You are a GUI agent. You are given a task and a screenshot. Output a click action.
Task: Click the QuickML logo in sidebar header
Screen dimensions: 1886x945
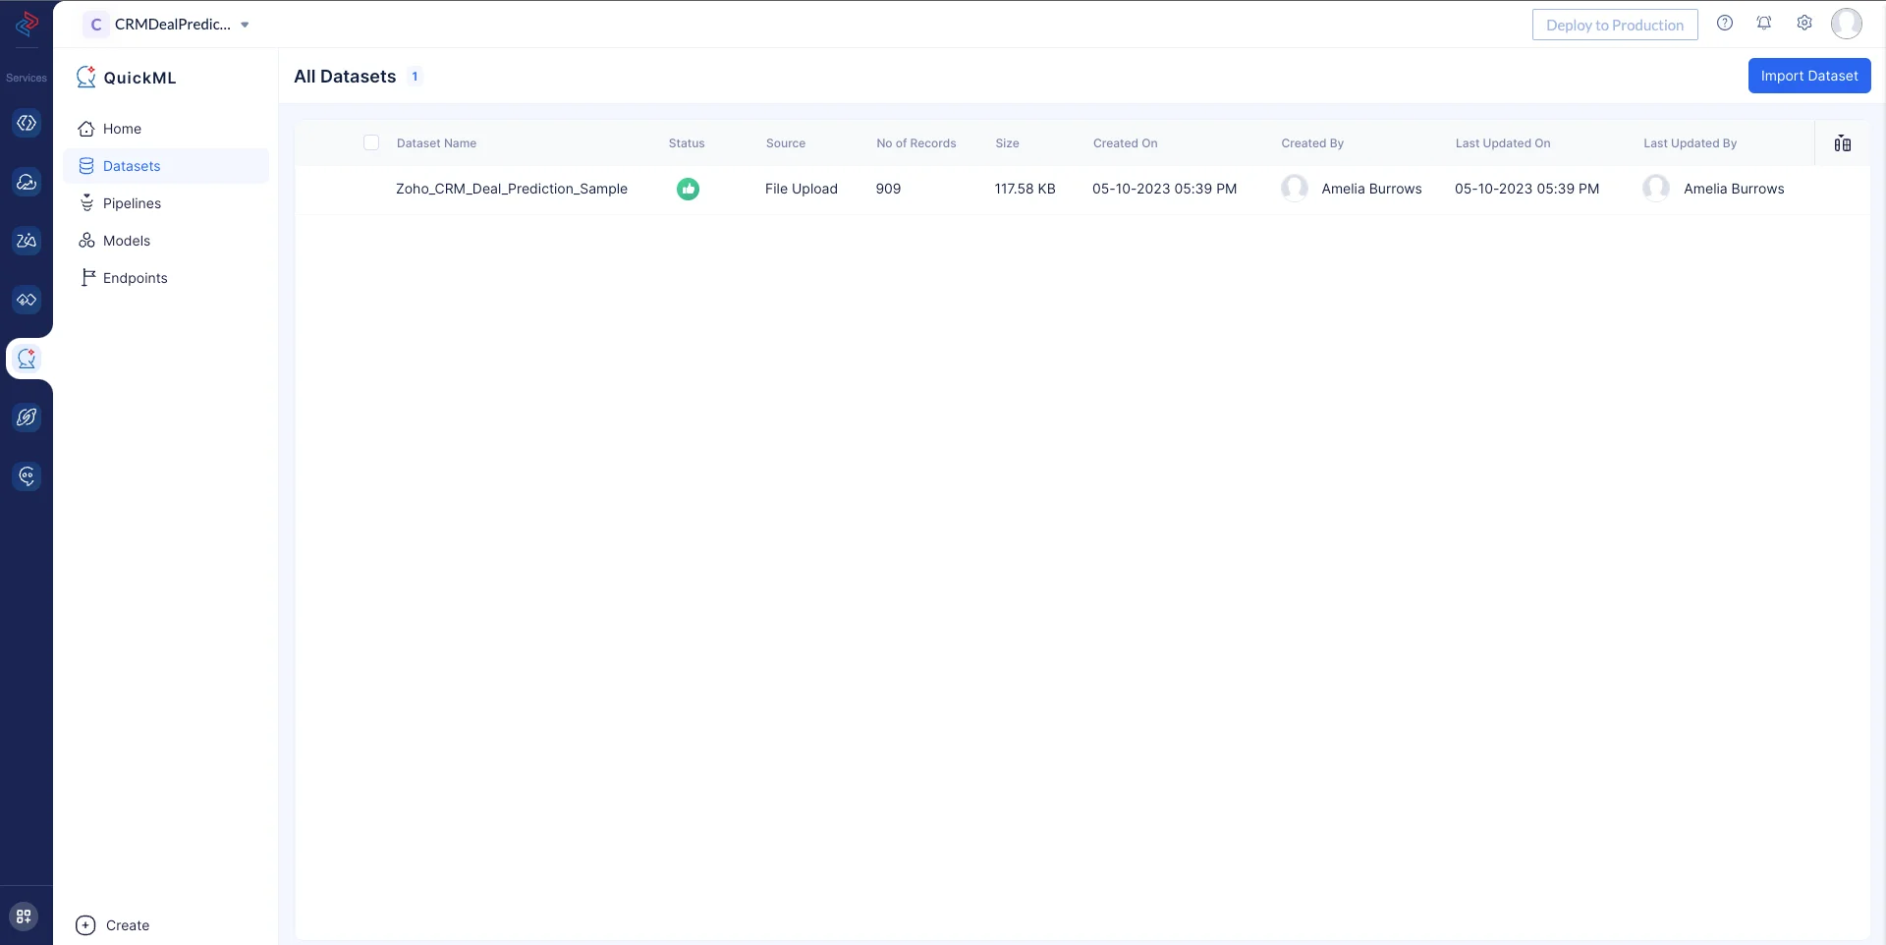86,77
